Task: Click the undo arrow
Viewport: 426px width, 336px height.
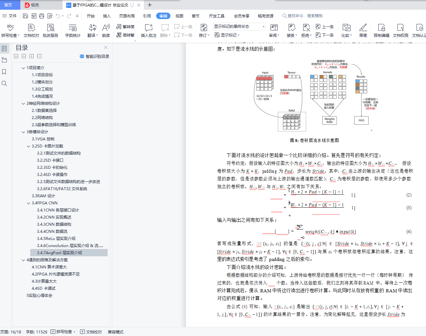Action: click(x=58, y=16)
